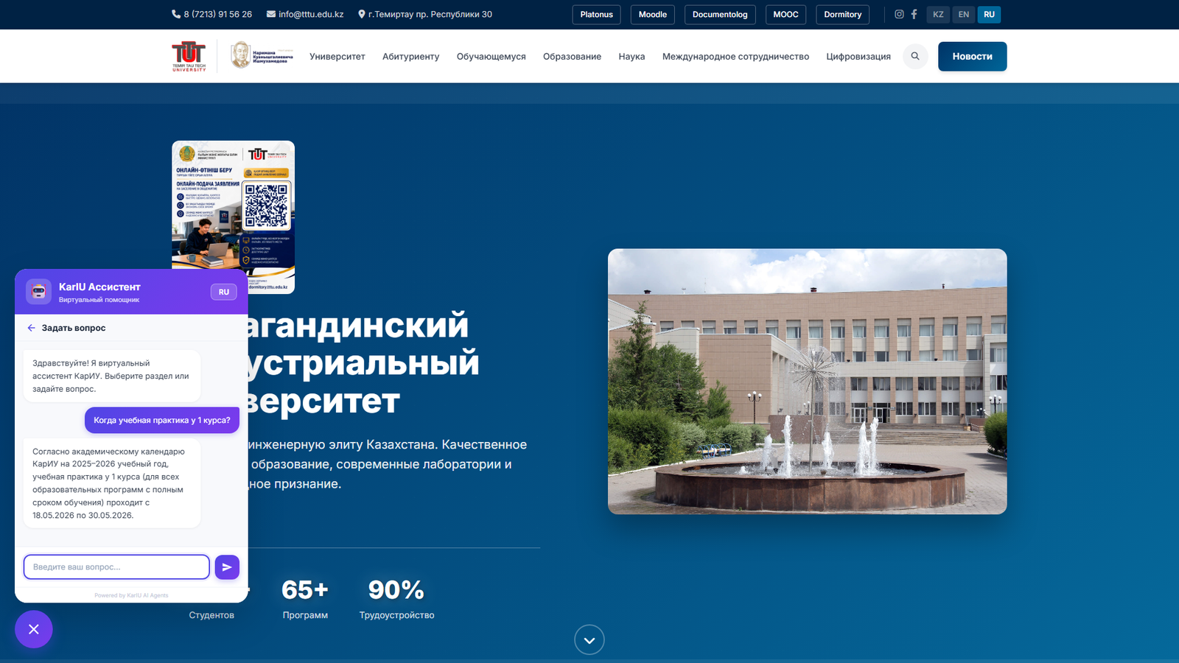Click the Новости button

973,57
